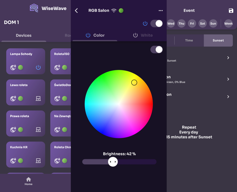Viewport: 237px width, 192px height.
Task: Switch to the White tab
Action: 143,35
